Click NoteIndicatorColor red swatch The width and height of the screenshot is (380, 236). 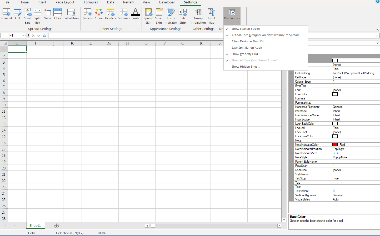(335, 145)
